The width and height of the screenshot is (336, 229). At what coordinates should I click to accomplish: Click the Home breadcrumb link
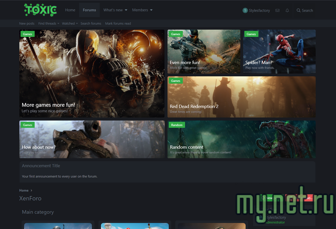pos(24,191)
